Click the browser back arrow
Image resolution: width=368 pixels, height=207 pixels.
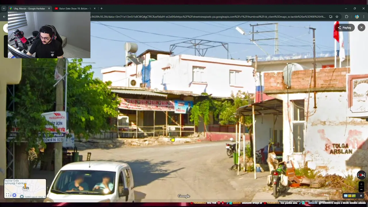(4, 17)
